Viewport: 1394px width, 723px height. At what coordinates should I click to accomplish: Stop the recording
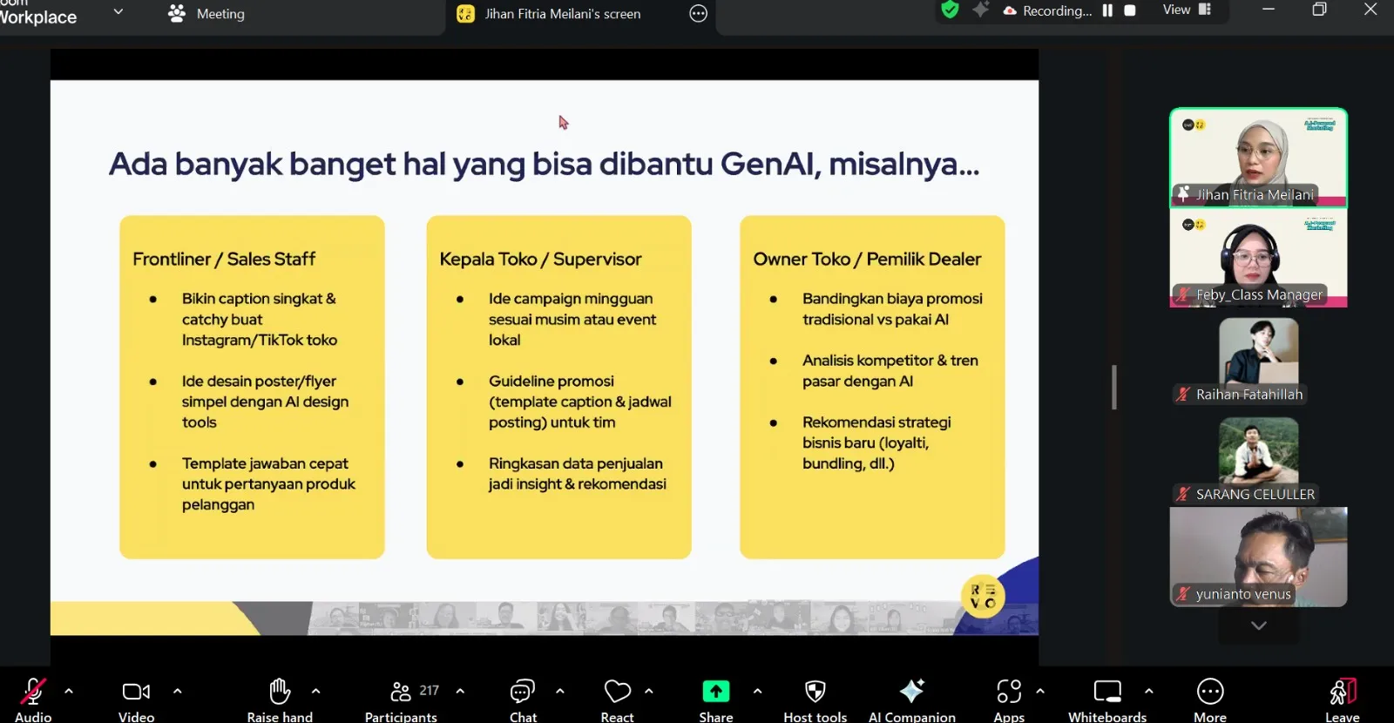[1130, 10]
